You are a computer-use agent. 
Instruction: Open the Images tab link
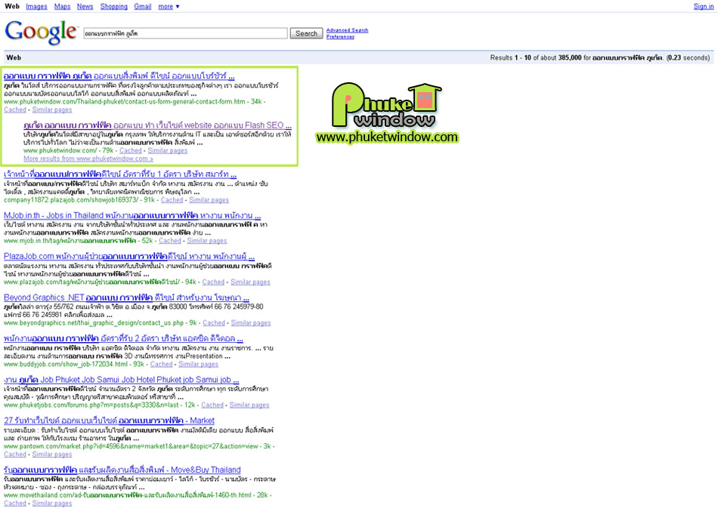coord(36,6)
